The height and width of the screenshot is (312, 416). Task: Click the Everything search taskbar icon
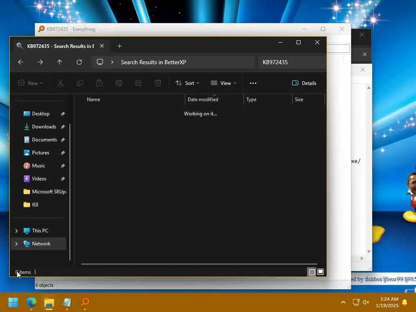[85, 302]
